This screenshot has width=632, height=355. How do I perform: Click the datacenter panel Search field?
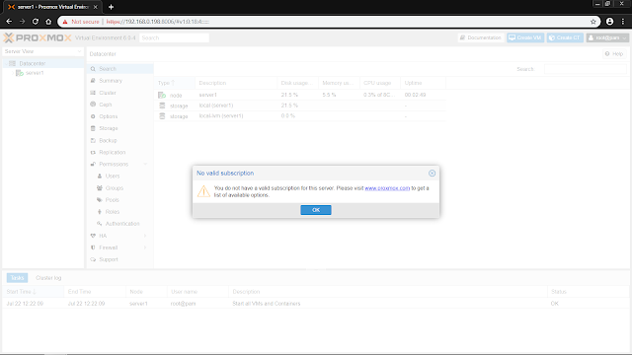click(586, 69)
